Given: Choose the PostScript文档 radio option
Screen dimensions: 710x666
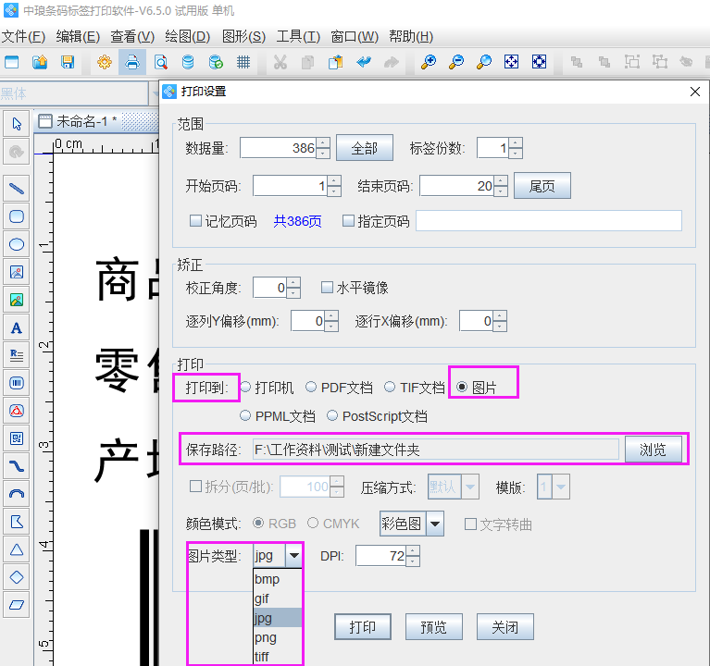Looking at the screenshot, I should pyautogui.click(x=332, y=415).
